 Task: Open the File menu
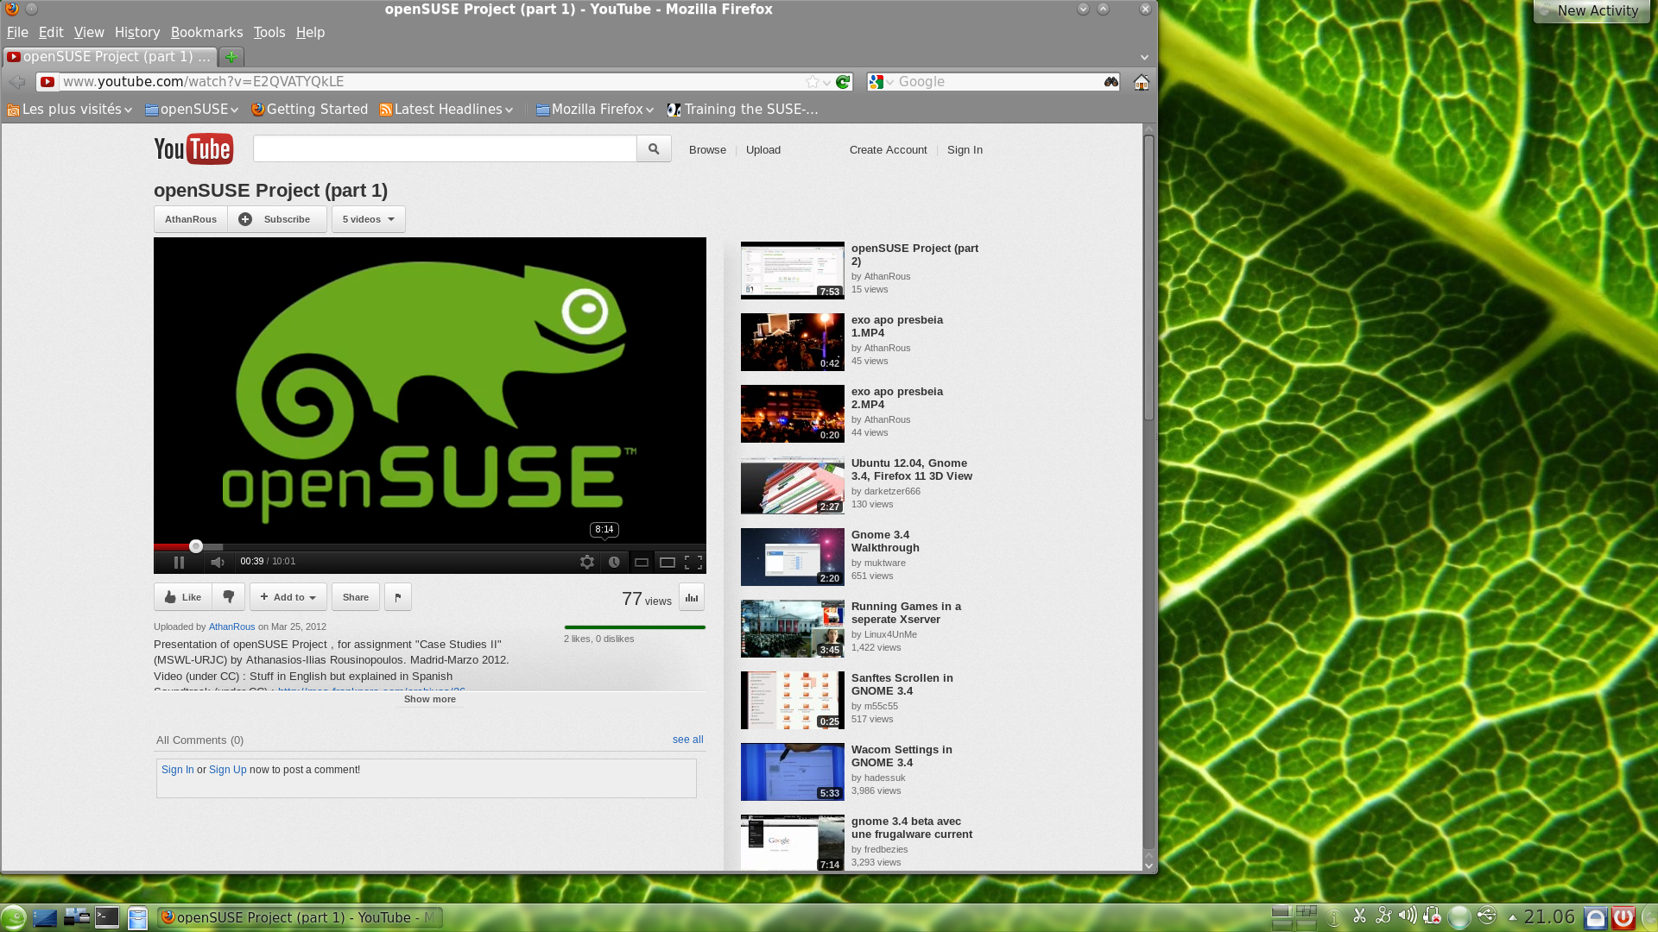(17, 32)
